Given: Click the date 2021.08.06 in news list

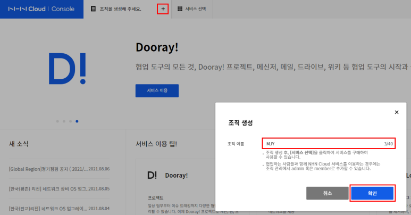Looking at the screenshot, I should pos(99,169).
